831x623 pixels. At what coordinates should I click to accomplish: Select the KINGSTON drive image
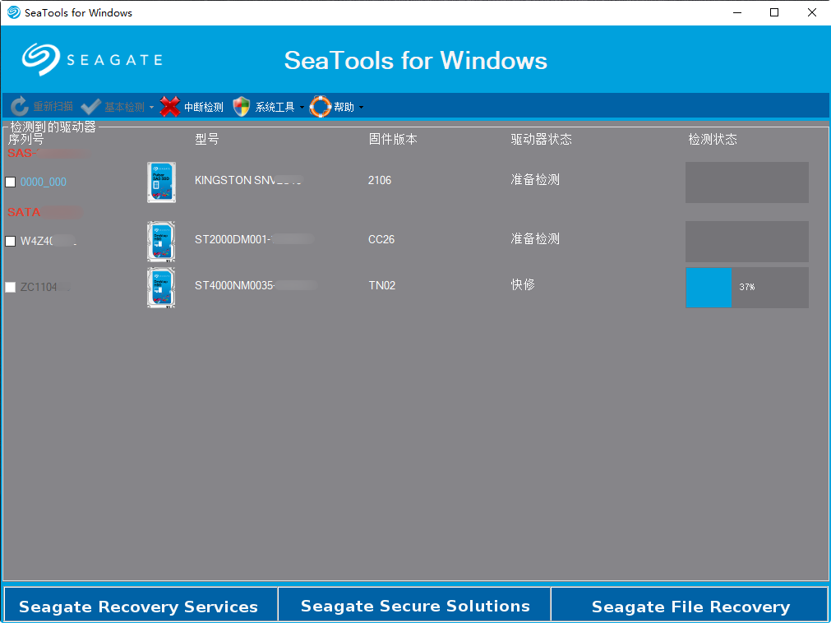click(161, 182)
